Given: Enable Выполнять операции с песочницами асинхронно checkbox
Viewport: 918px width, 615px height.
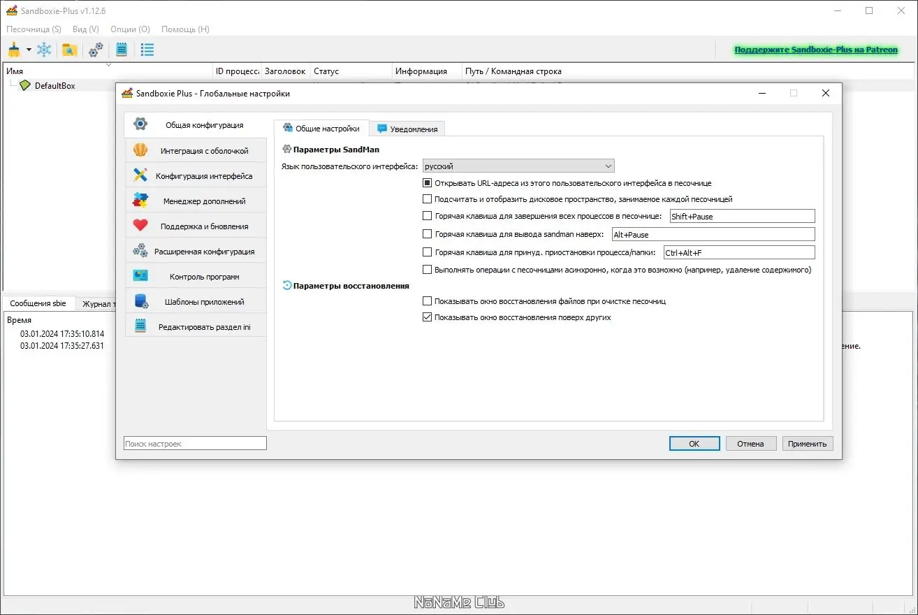Looking at the screenshot, I should tap(428, 270).
